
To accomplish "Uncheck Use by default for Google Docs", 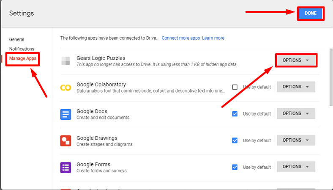I will (x=235, y=114).
